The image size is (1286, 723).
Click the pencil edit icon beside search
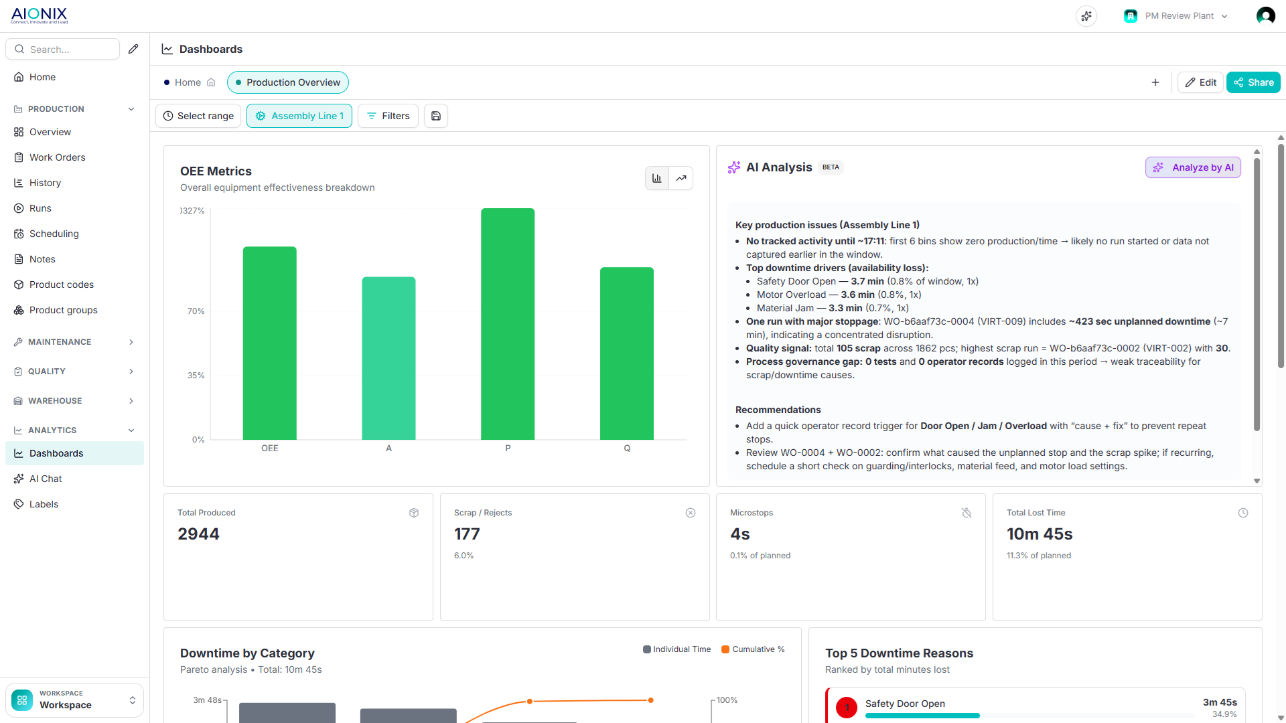133,49
